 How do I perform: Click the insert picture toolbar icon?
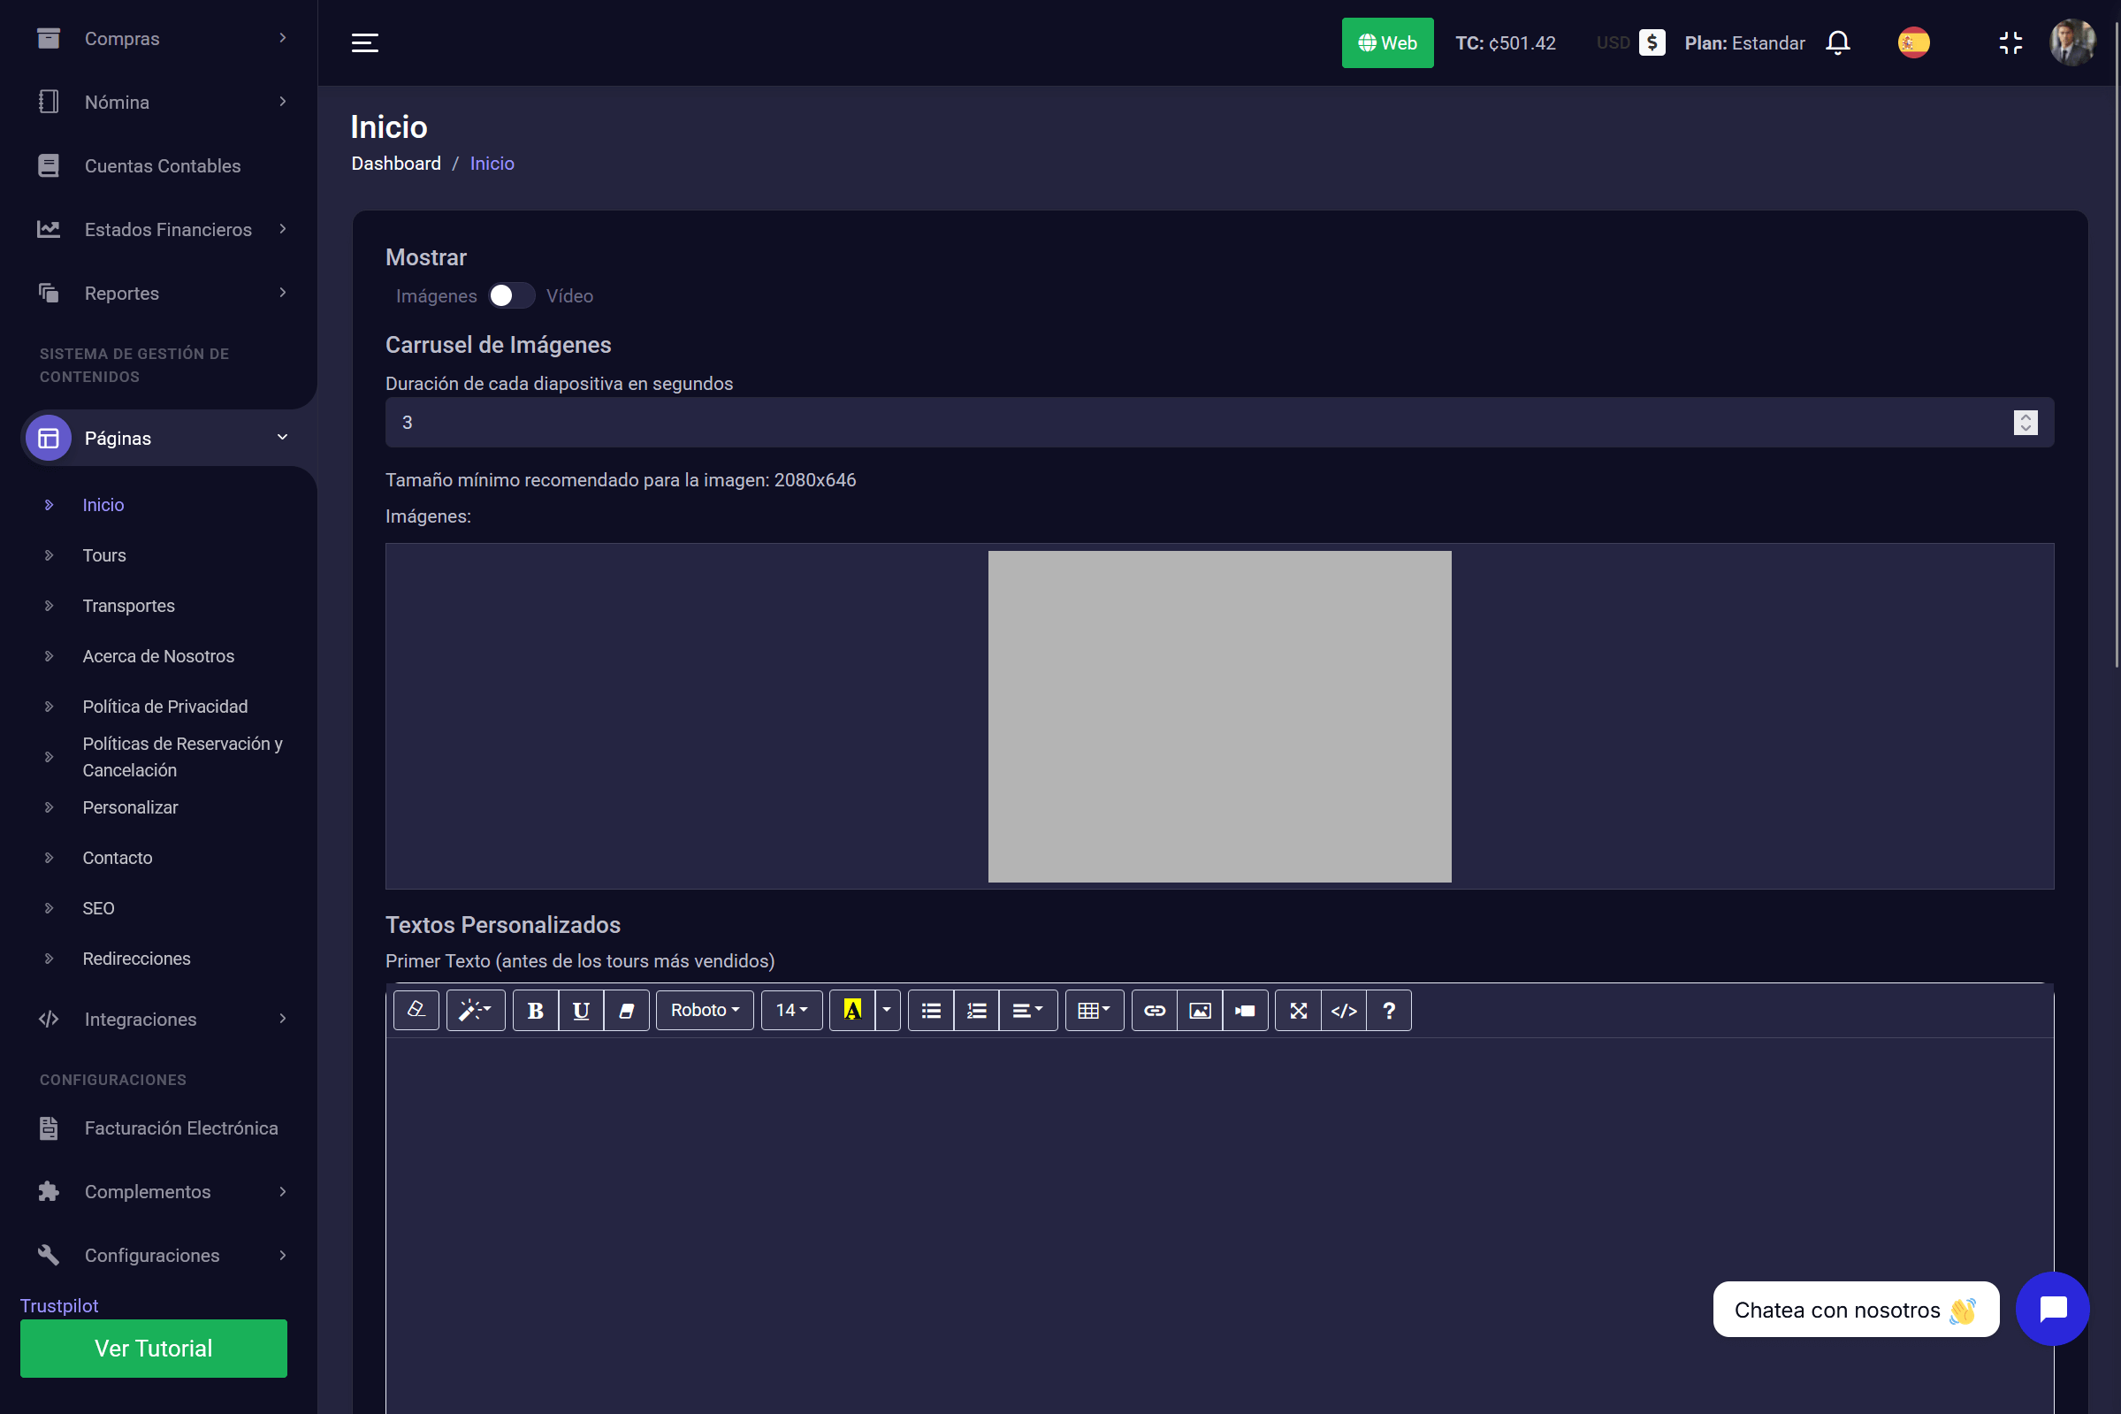[1199, 1010]
